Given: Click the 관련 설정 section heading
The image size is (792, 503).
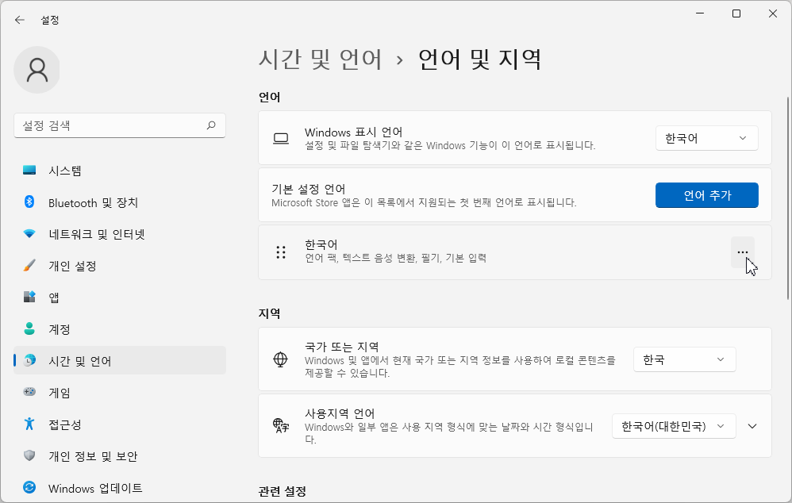Looking at the screenshot, I should point(283,491).
